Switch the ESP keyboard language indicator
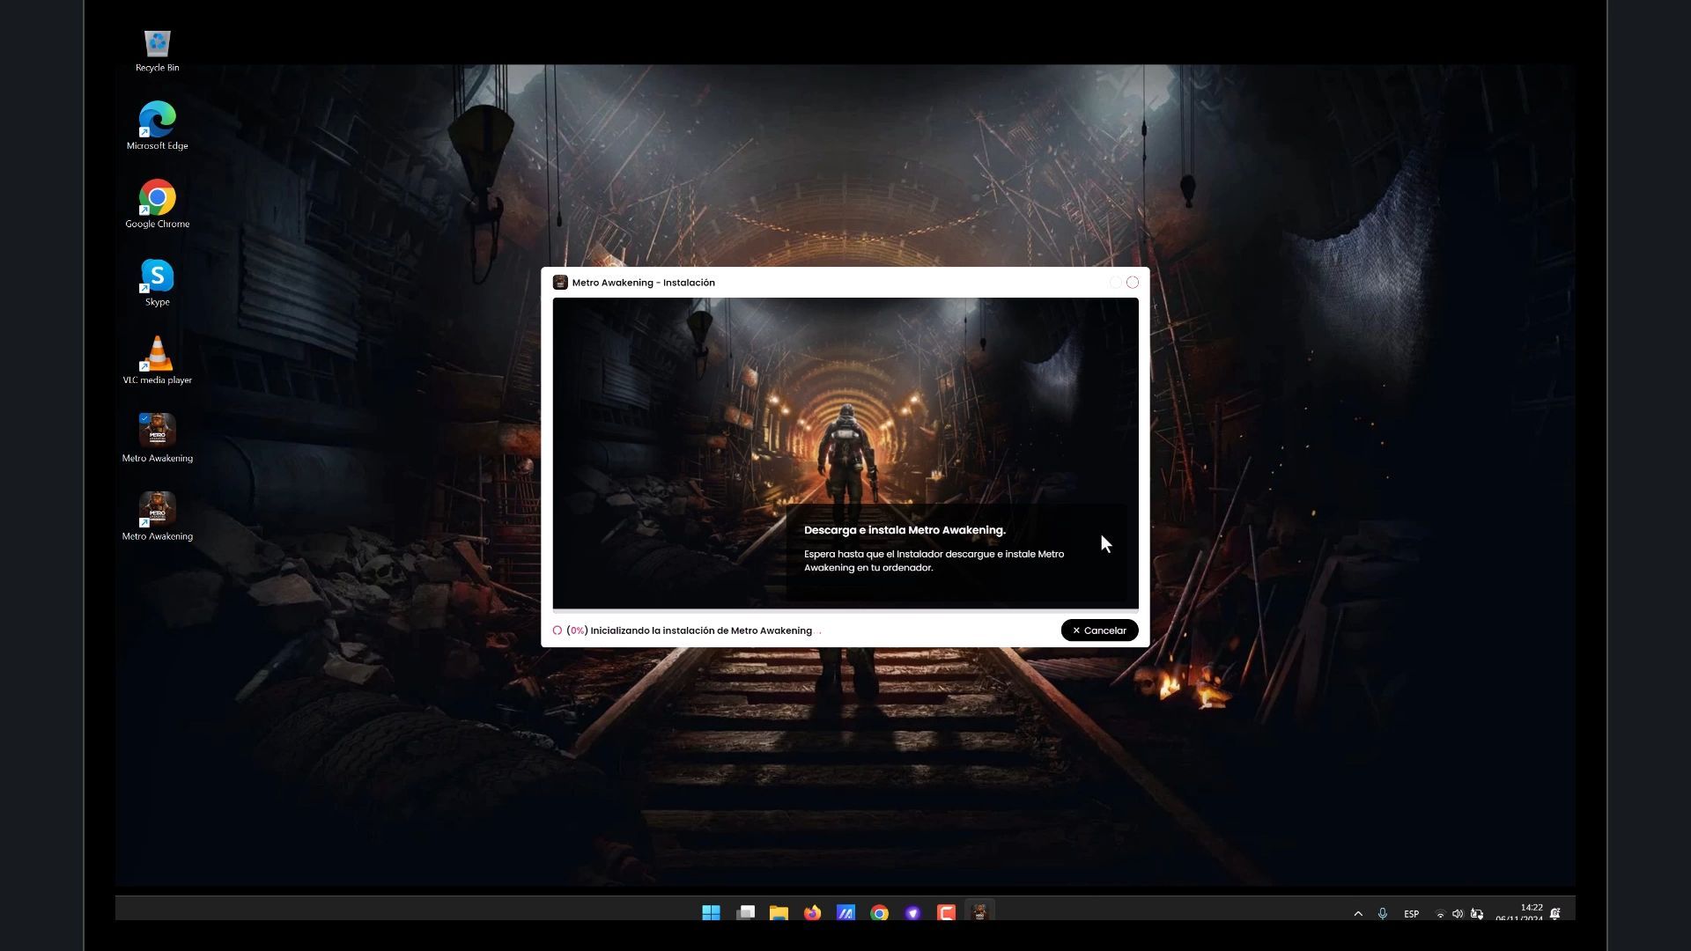The height and width of the screenshot is (951, 1691). pyautogui.click(x=1412, y=914)
